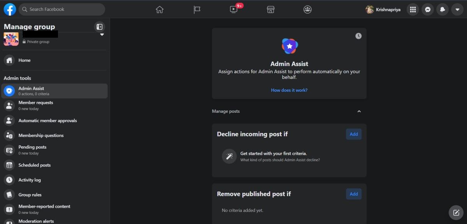Start a new post with the pencil icon
Screen dimensions: 467x224
[456, 212]
